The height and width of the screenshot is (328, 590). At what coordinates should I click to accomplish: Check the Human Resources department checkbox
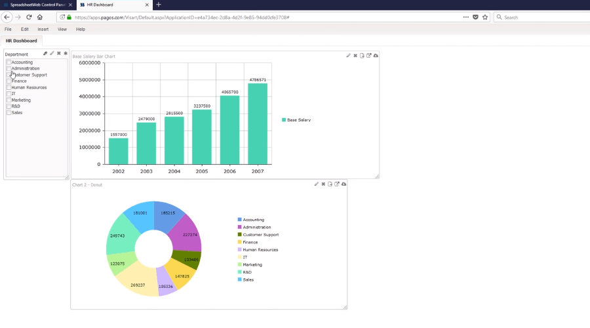point(9,87)
